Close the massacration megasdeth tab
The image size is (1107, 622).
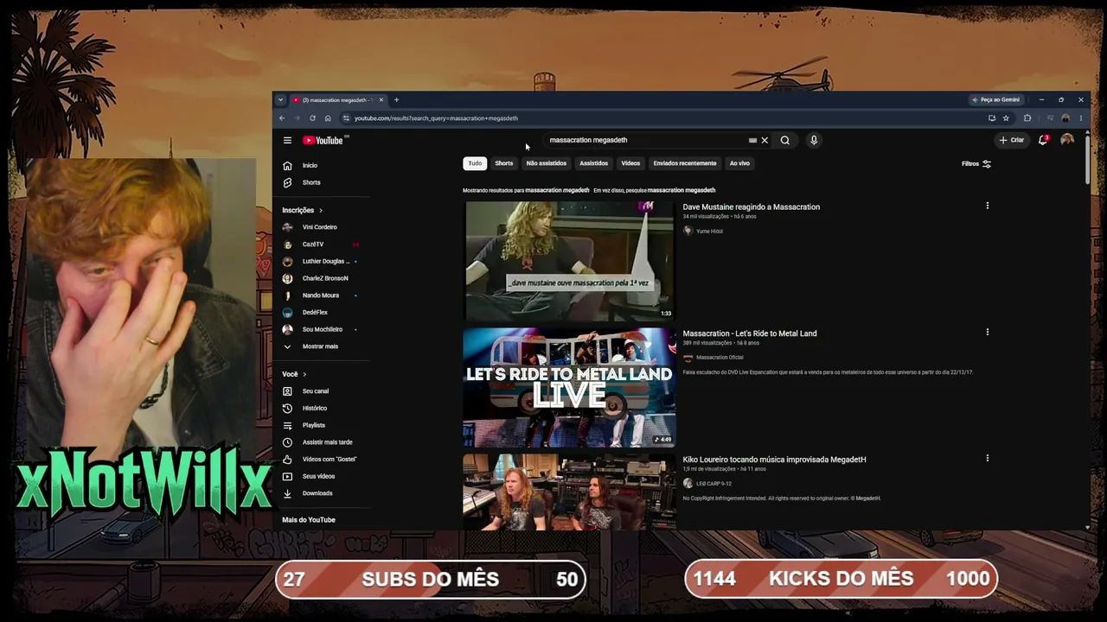point(381,99)
